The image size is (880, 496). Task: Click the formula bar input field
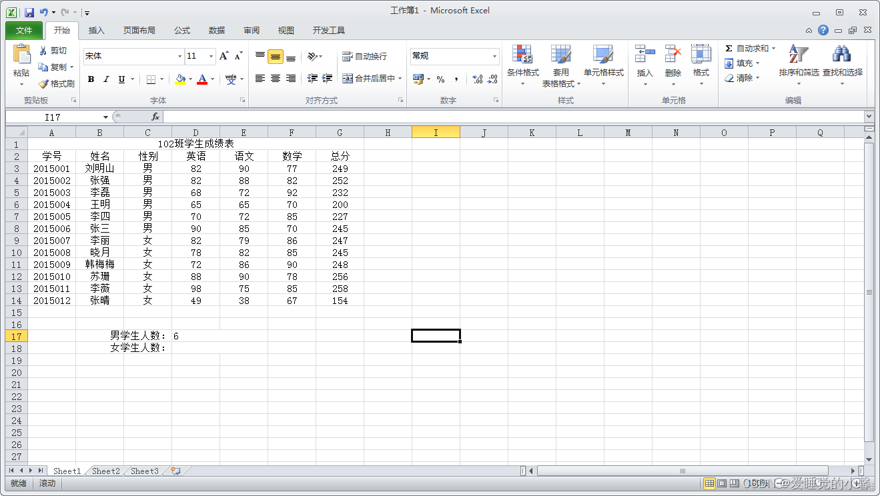512,117
